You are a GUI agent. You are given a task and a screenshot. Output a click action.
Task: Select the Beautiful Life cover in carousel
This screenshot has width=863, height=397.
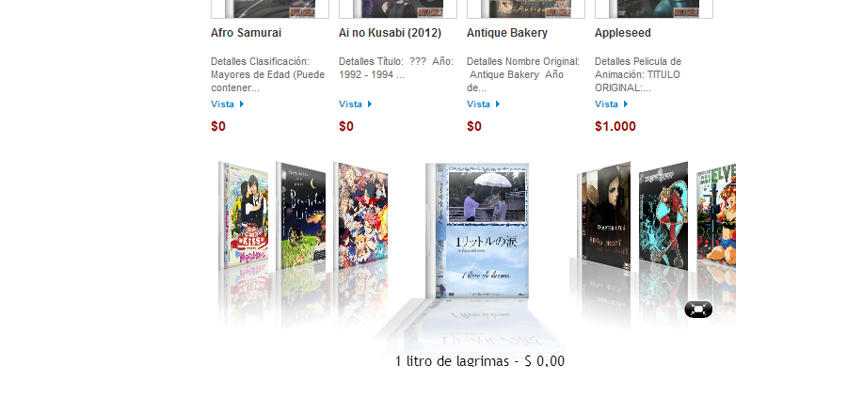300,215
